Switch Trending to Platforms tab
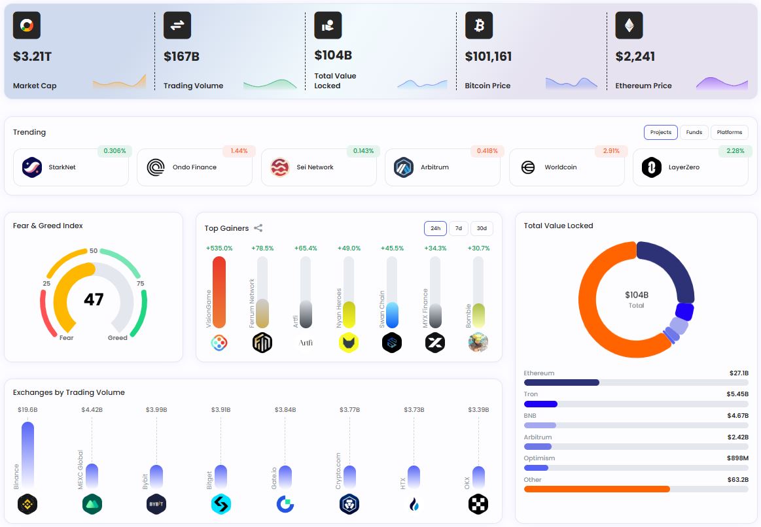The width and height of the screenshot is (761, 527). click(x=730, y=132)
